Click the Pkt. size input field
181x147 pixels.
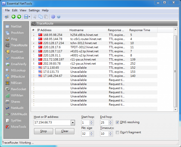85,134
